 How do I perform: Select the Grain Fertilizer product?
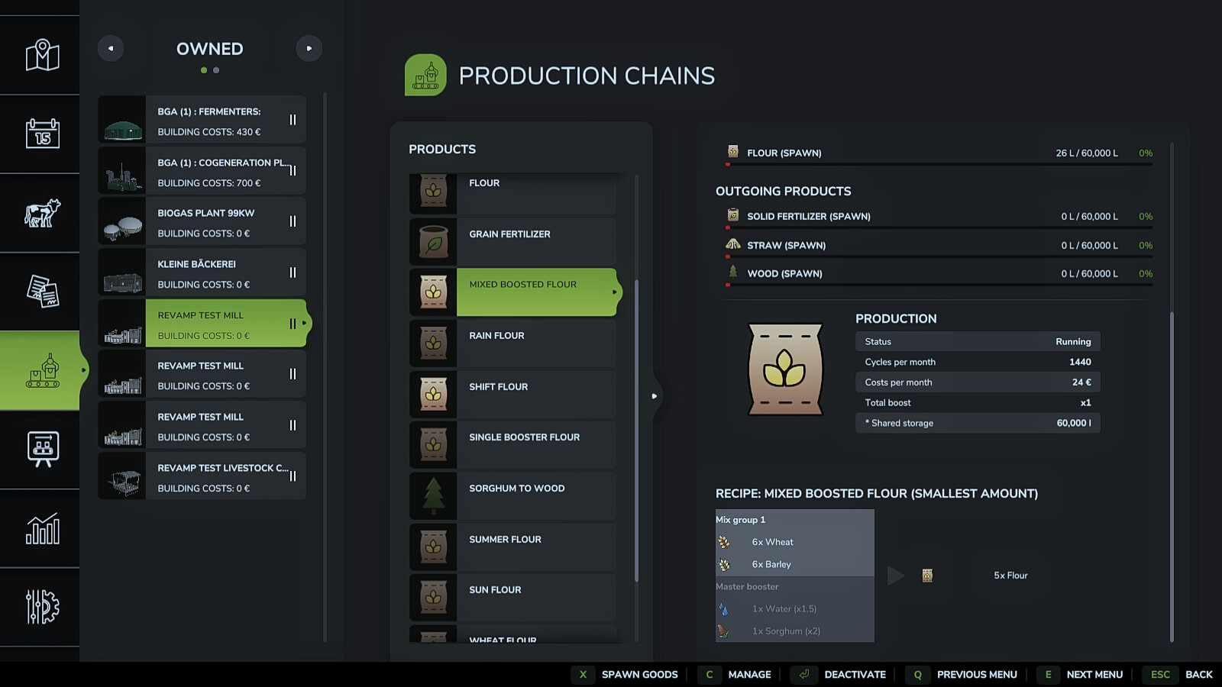pos(513,242)
